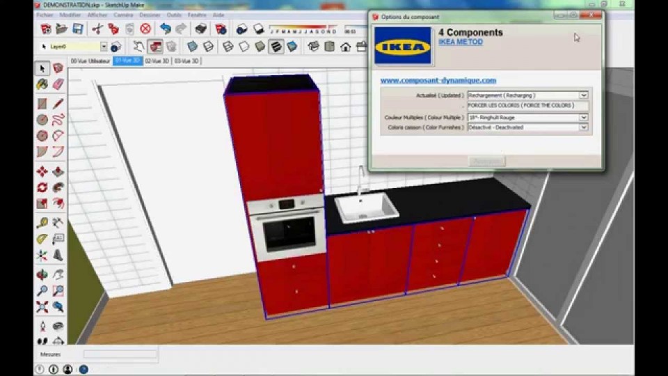Click the Undo arrow icon
Screen dimensions: 668x376
166,29
